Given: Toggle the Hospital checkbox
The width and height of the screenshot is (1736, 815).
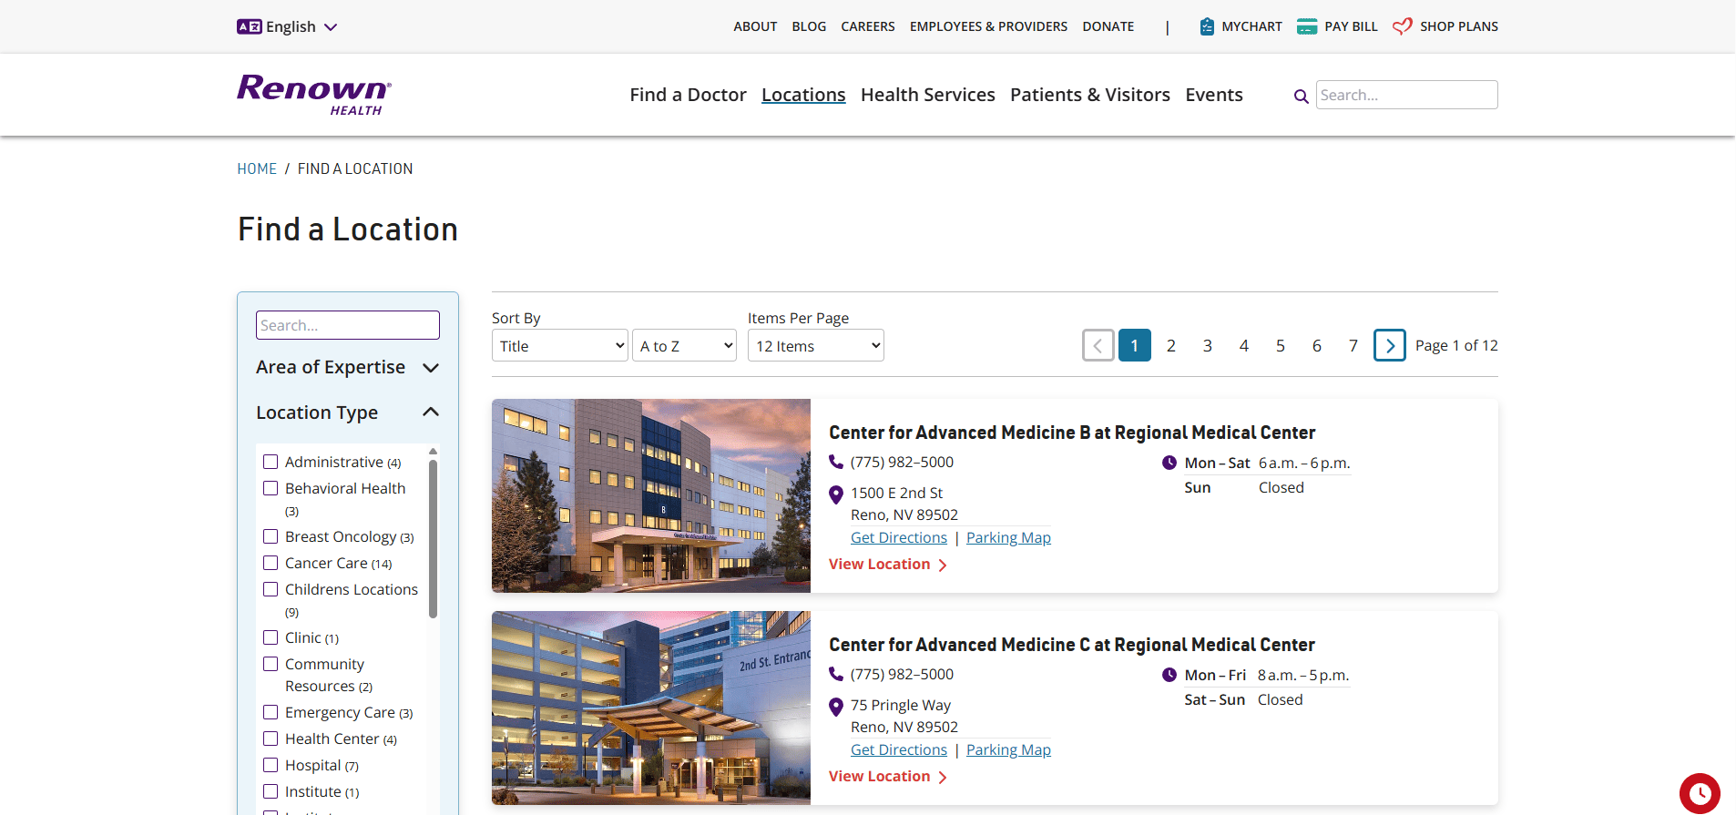Looking at the screenshot, I should coord(271,765).
